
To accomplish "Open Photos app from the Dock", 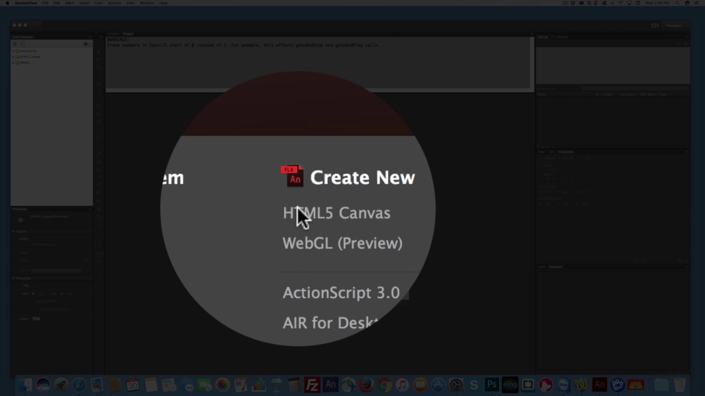I will tap(223, 384).
